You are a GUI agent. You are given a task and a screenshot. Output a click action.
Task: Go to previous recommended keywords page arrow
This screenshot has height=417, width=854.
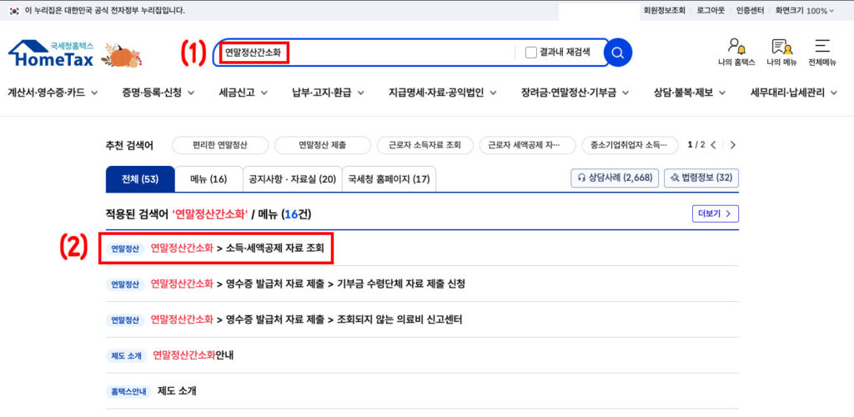coord(714,145)
